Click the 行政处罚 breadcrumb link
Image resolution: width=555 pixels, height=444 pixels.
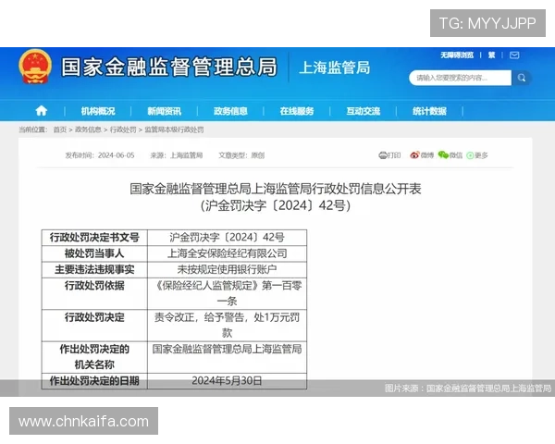(123, 129)
